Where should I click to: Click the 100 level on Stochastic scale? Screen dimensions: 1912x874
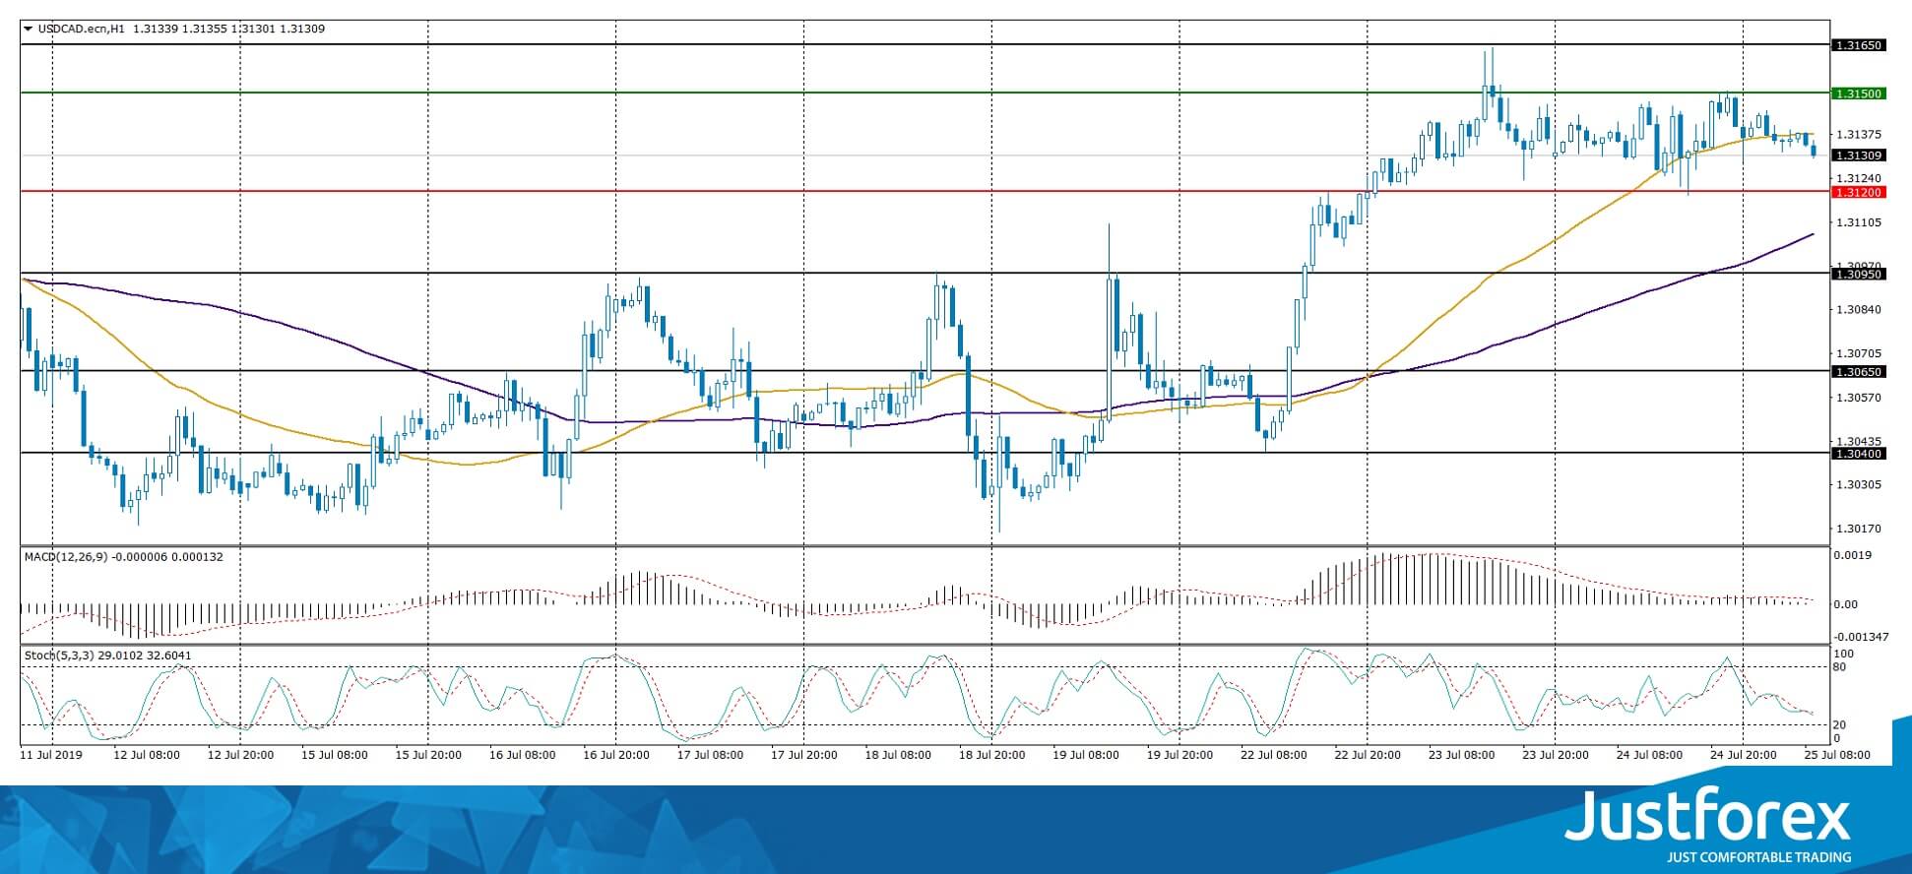(1844, 655)
